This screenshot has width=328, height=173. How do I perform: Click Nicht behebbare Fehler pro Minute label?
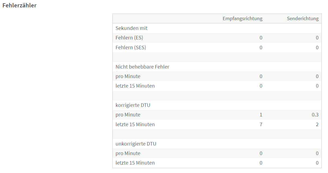128,76
